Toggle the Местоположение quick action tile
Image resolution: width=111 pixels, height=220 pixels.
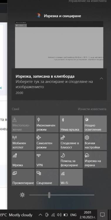point(23,124)
